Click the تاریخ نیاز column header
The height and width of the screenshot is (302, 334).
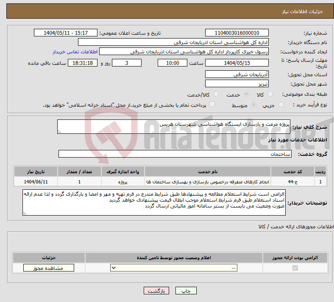[x=36, y=172]
